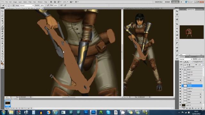Delete layer using the trash icon
The image size is (205, 115).
pyautogui.click(x=201, y=108)
